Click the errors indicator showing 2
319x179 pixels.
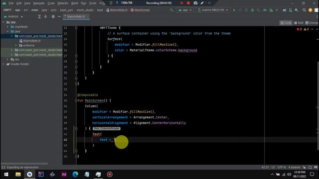[x=299, y=29]
